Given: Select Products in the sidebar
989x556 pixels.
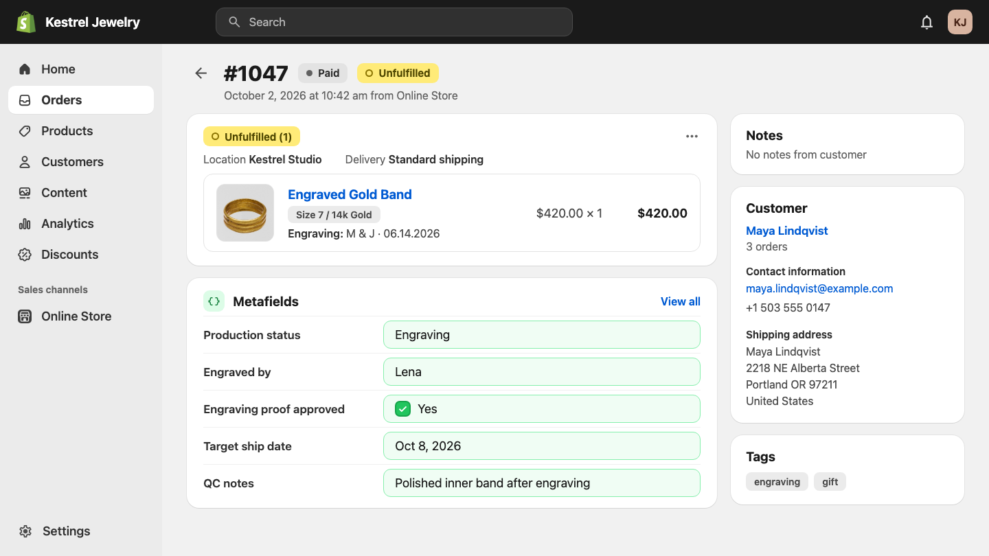Looking at the screenshot, I should click(81, 131).
